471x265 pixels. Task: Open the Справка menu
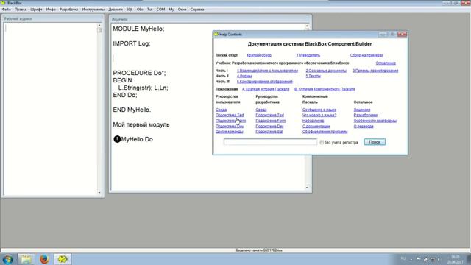(x=197, y=10)
